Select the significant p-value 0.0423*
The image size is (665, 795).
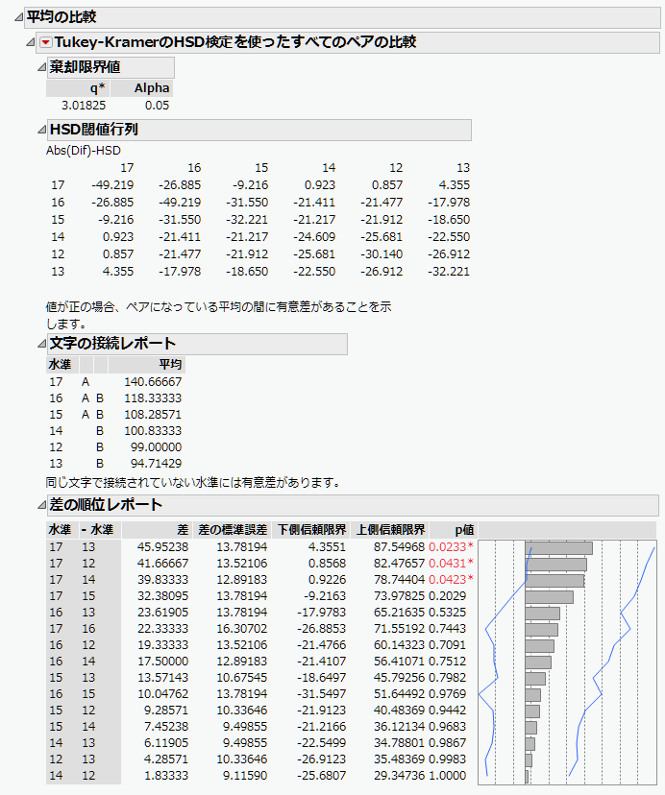point(451,580)
